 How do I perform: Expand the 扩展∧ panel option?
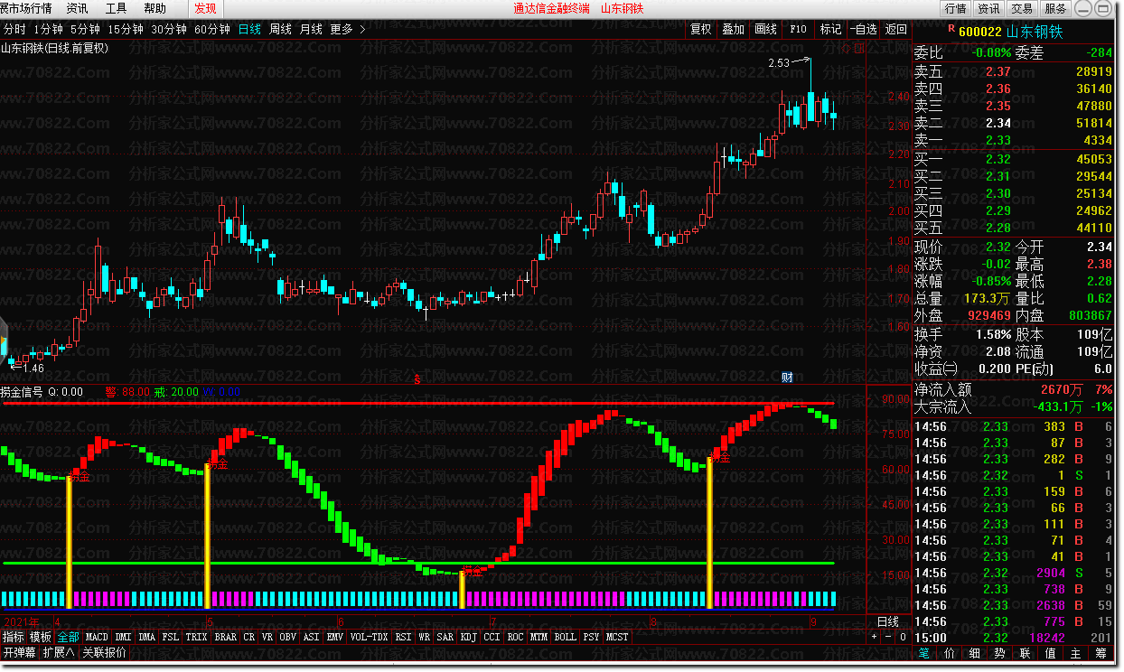(59, 652)
